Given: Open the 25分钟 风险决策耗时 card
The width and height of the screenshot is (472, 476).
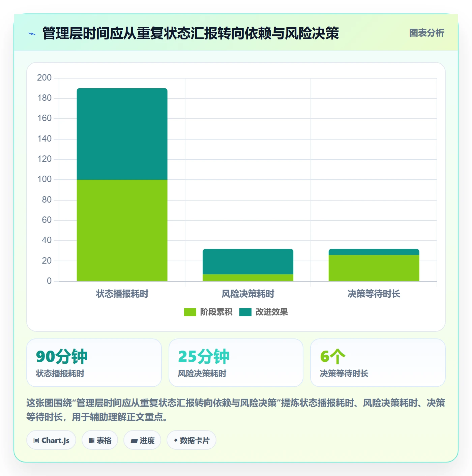Looking at the screenshot, I should pyautogui.click(x=236, y=363).
